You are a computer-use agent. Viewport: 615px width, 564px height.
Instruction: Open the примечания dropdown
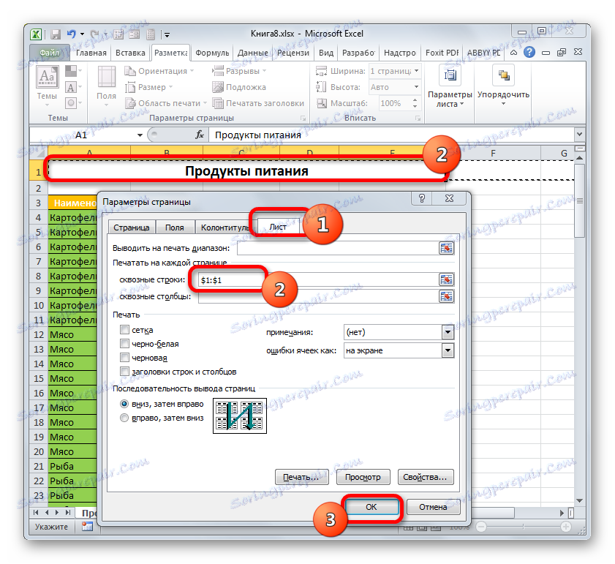click(x=448, y=332)
